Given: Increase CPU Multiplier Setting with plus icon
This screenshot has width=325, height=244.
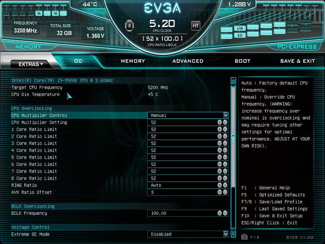Looking at the screenshot, I should coord(220,122).
